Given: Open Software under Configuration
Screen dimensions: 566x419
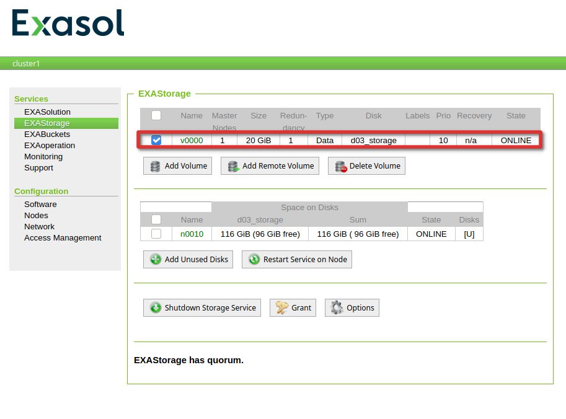Looking at the screenshot, I should [x=40, y=205].
